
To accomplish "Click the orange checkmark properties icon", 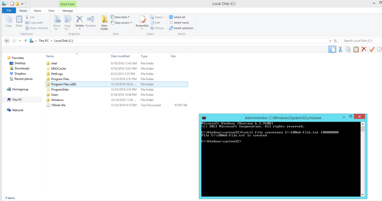I will click(372, 49).
